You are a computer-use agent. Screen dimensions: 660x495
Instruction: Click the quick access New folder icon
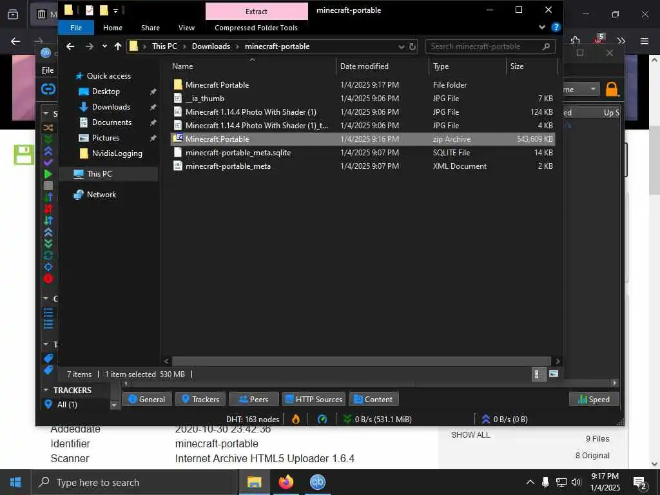click(104, 10)
